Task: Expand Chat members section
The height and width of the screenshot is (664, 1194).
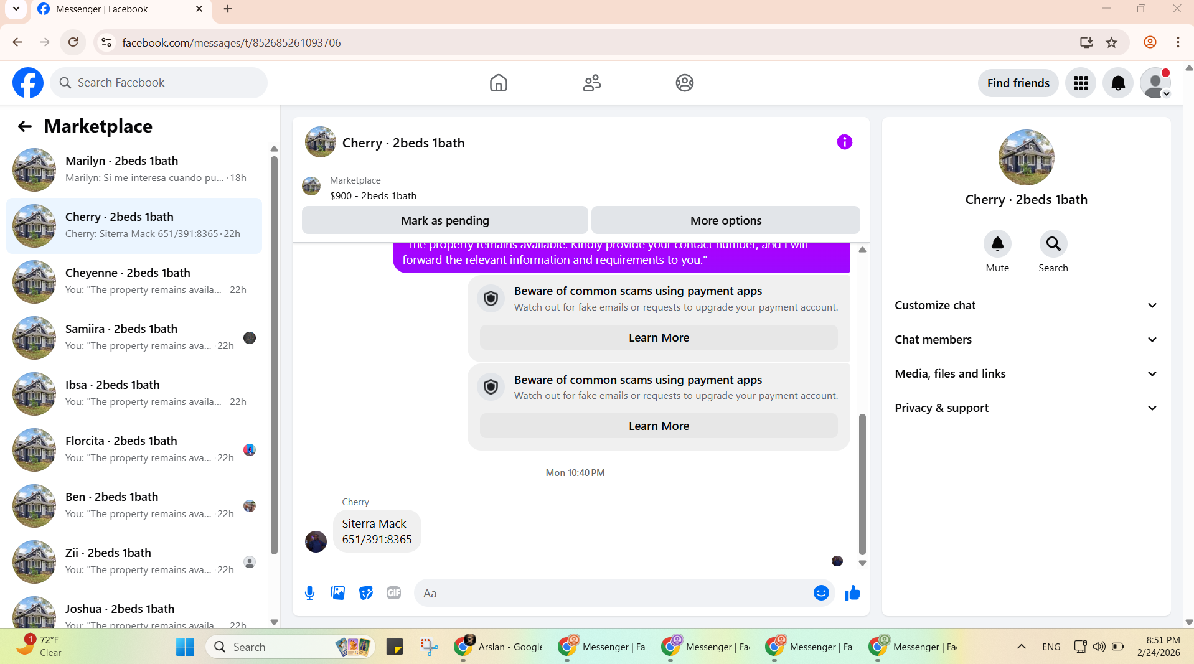Action: [x=1026, y=340]
